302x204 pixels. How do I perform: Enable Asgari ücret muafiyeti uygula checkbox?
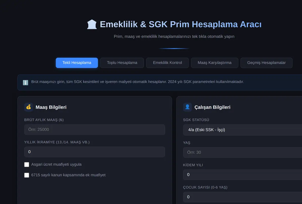pos(27,165)
